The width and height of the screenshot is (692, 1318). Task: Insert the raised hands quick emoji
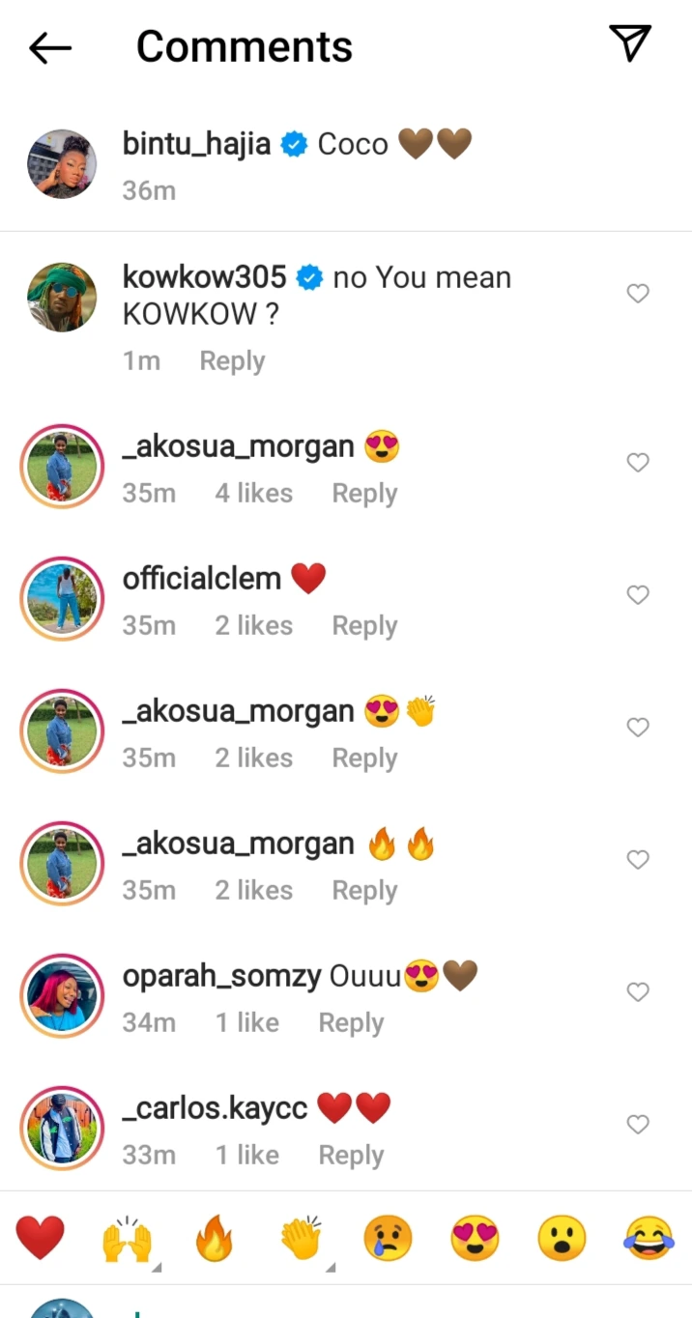[x=128, y=1239]
